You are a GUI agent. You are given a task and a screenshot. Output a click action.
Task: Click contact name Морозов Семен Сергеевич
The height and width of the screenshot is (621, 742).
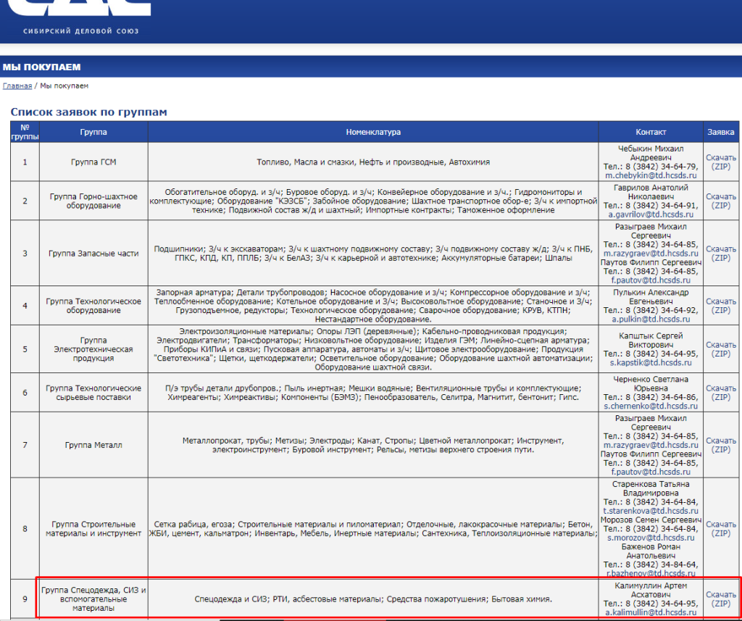pyautogui.click(x=651, y=520)
